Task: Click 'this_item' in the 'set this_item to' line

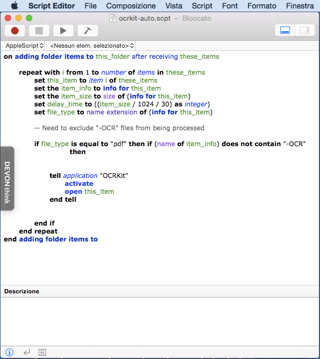Action: [62, 80]
